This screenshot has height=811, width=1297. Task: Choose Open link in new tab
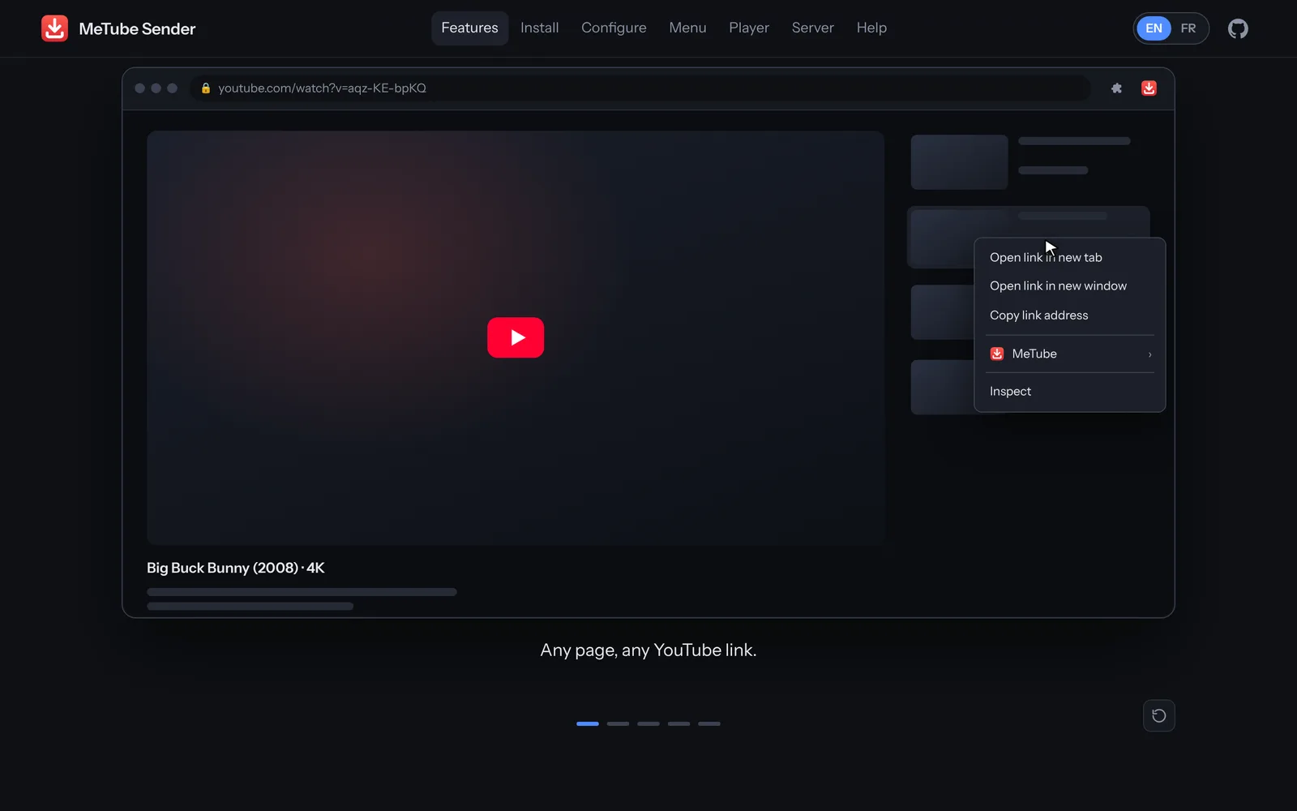coord(1069,257)
